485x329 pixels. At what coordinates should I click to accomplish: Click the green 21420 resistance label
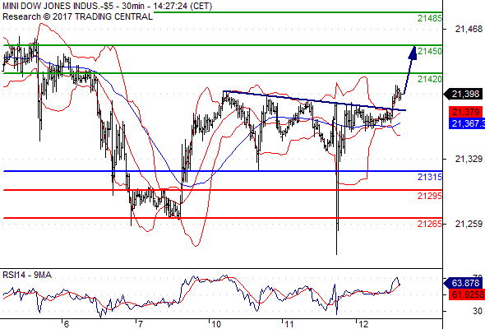point(430,79)
